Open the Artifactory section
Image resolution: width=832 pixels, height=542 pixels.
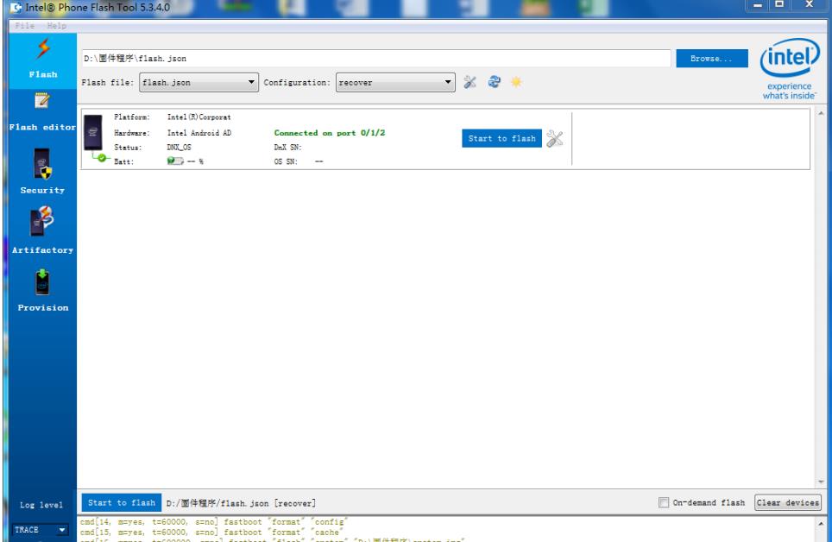[42, 230]
